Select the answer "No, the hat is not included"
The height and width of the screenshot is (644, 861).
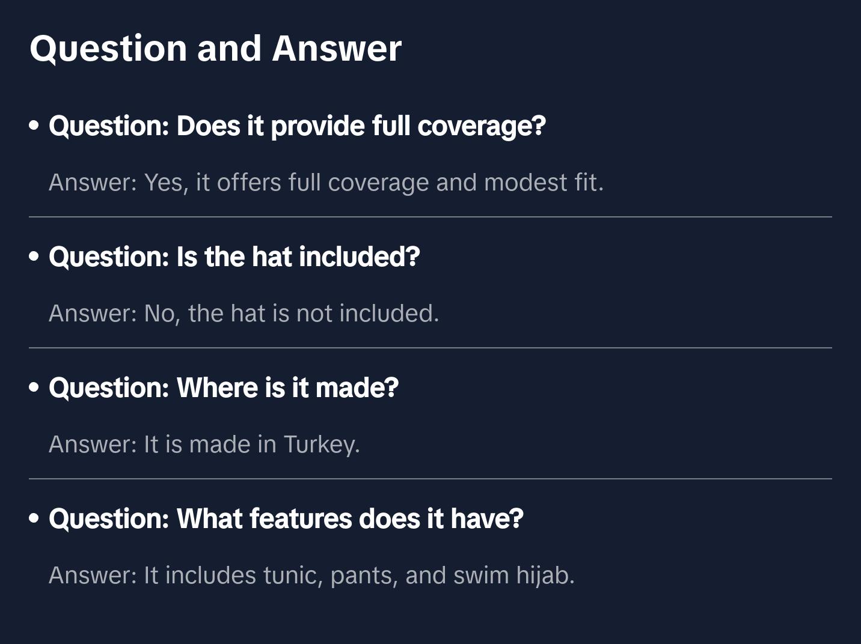pos(244,314)
